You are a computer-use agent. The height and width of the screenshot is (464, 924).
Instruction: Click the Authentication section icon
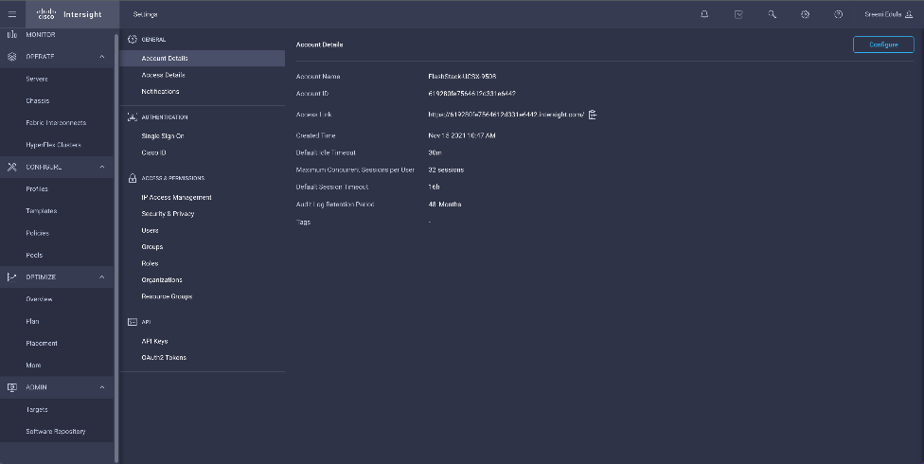pos(132,116)
